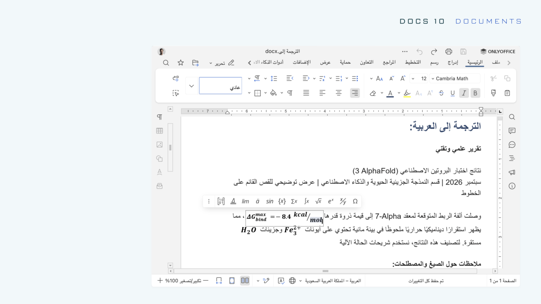Open the editing mode تحرير dropdown
Image resolution: width=541 pixels, height=304 pixels.
(x=222, y=63)
